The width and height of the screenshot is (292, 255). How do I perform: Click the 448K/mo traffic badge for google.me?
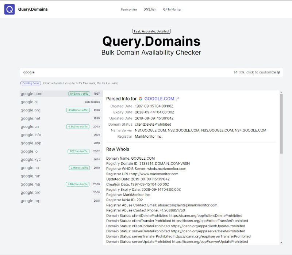78,184
